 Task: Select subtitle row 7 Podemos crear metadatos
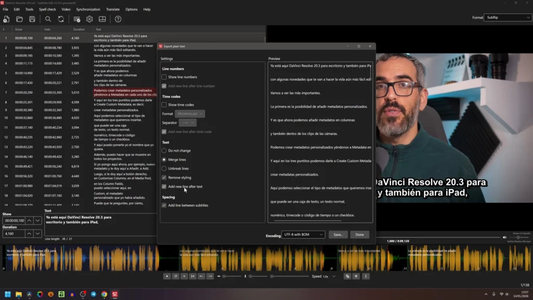point(79,93)
